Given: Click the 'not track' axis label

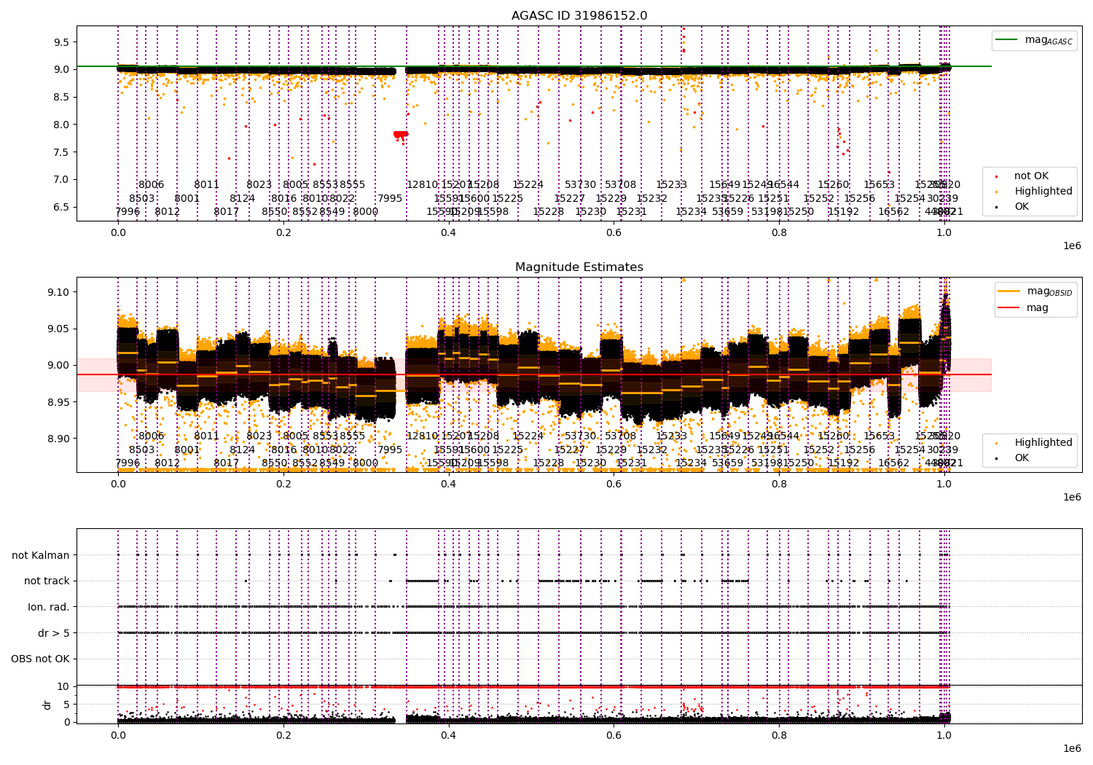Looking at the screenshot, I should pyautogui.click(x=47, y=581).
